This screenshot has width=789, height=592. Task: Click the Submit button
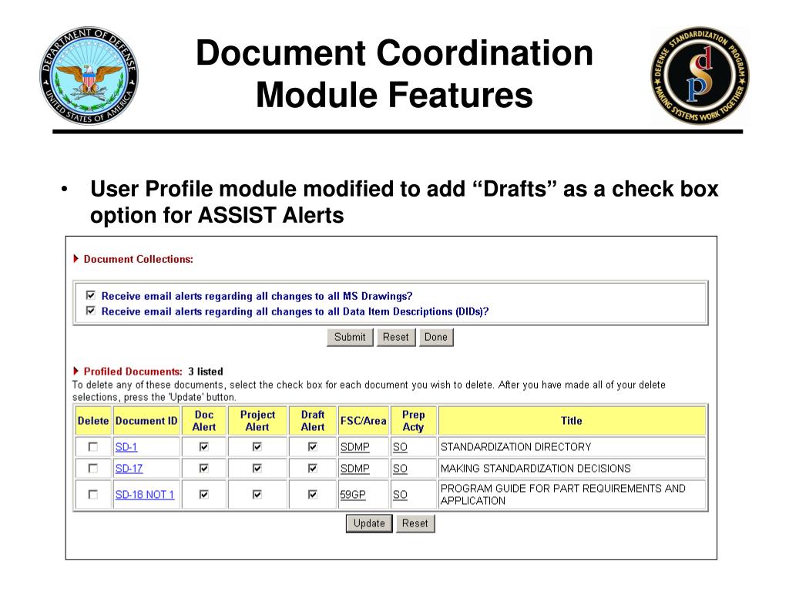[350, 338]
